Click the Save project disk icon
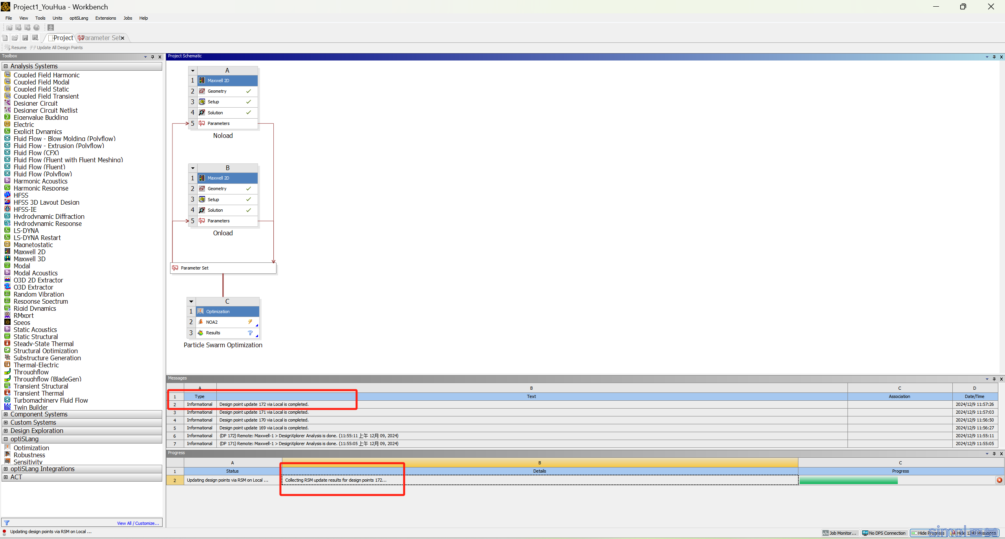Screen dimensions: 1005x539 (x=25, y=38)
